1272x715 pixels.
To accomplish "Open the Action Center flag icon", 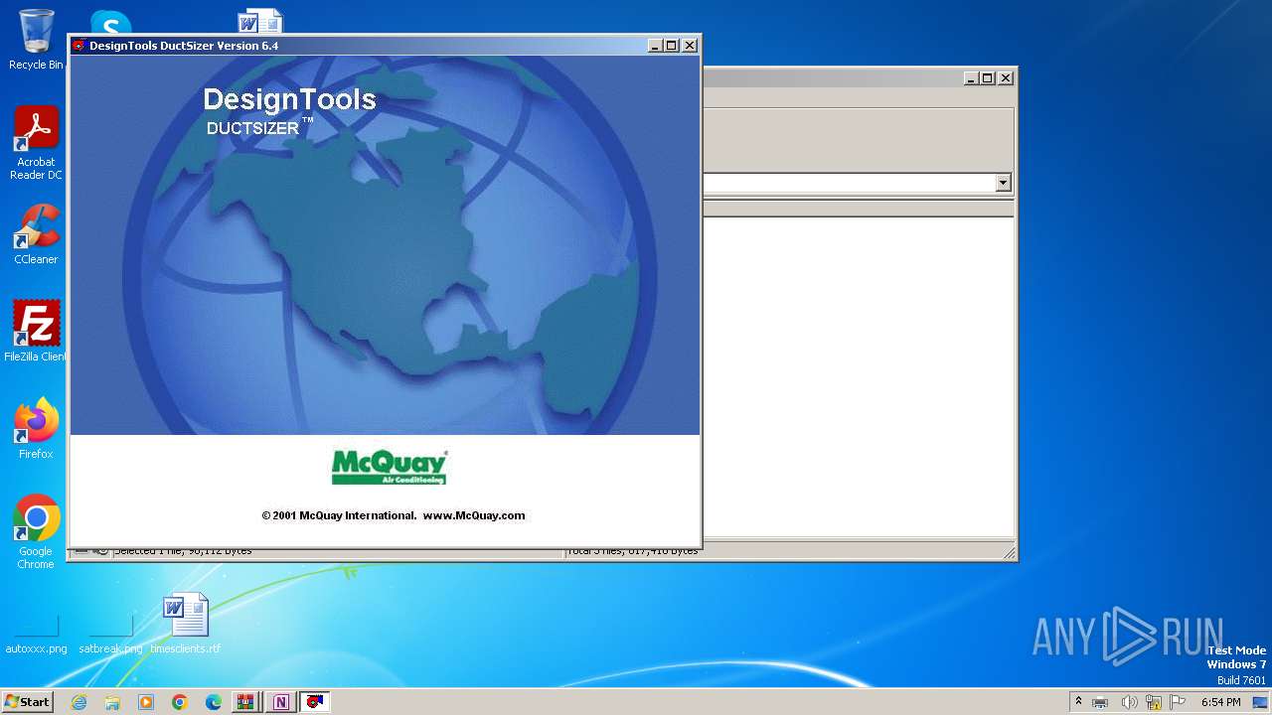I will click(x=1178, y=702).
